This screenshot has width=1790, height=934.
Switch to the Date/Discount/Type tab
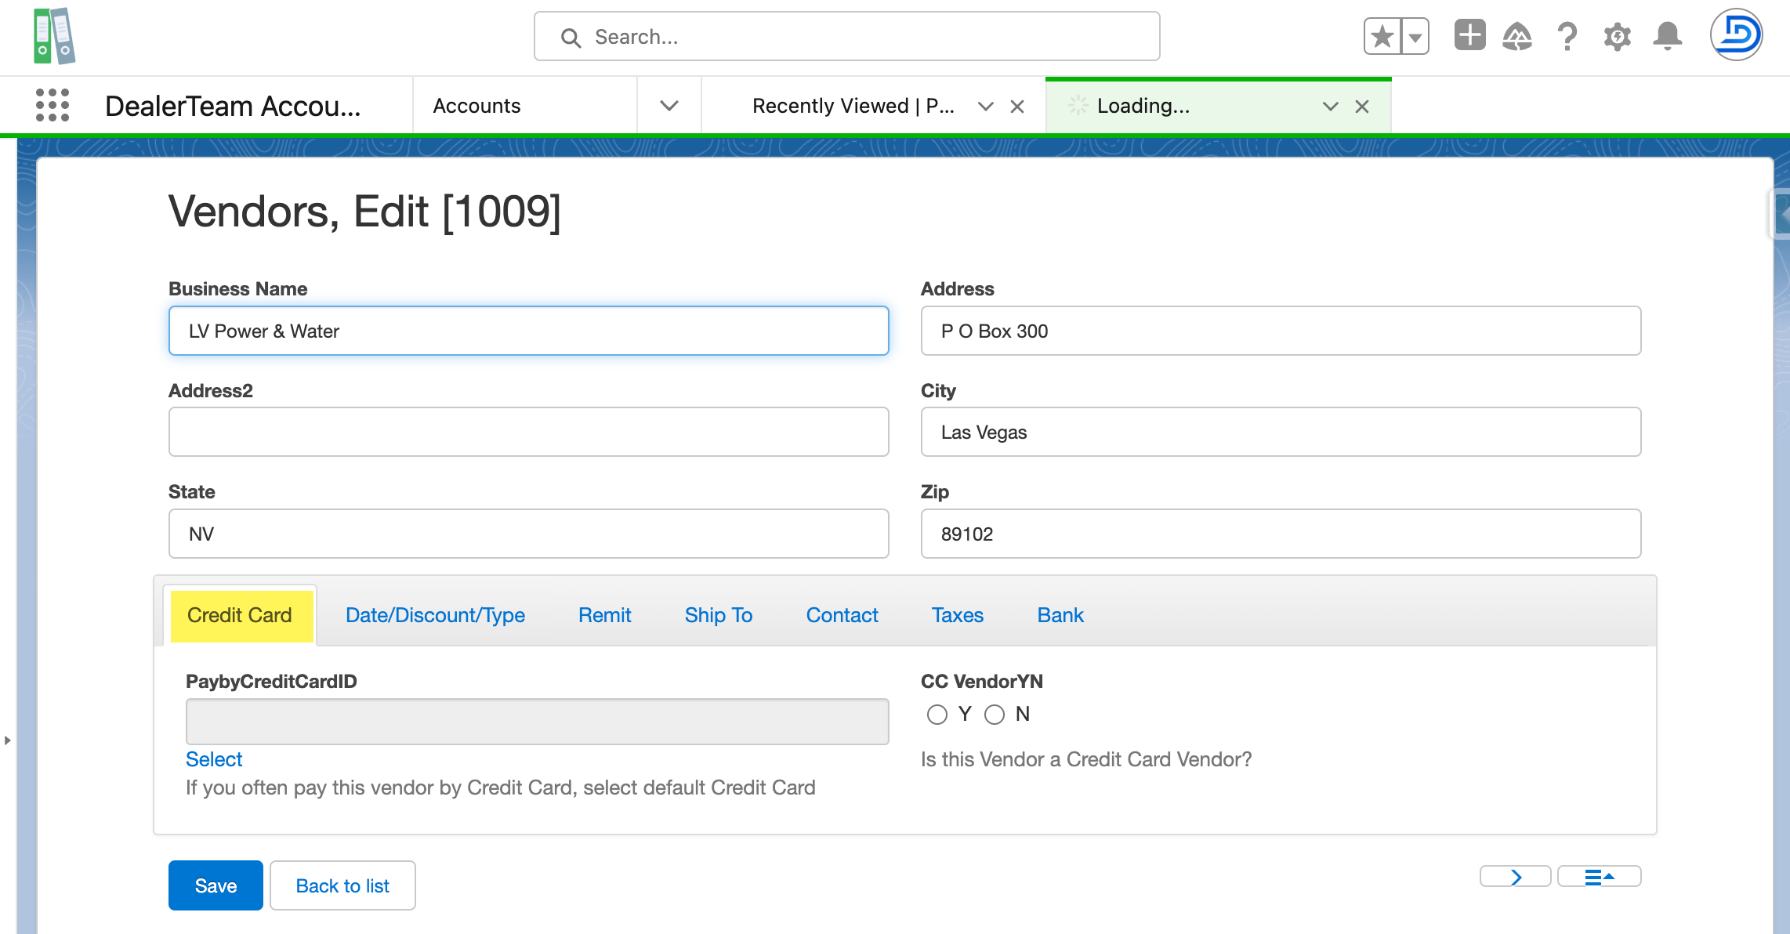435,615
